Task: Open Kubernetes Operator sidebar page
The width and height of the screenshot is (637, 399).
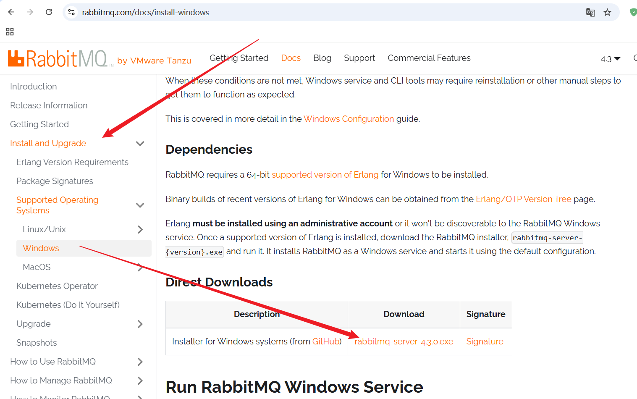Action: (x=57, y=286)
